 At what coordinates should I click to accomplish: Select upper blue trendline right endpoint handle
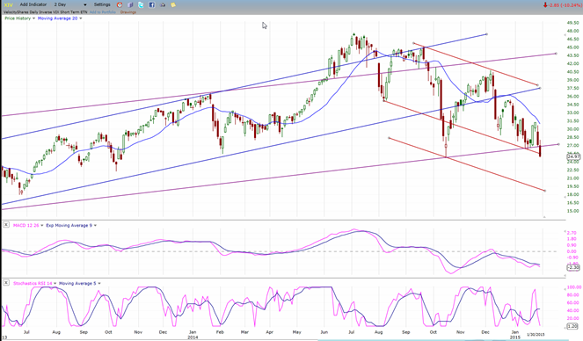tap(486, 34)
